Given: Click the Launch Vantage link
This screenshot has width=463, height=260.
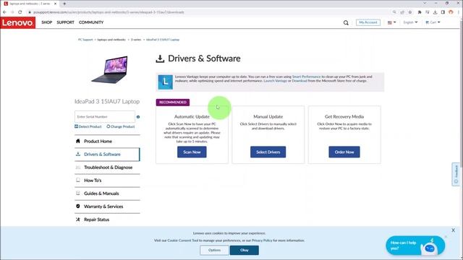Looking at the screenshot, I should click(275, 81).
